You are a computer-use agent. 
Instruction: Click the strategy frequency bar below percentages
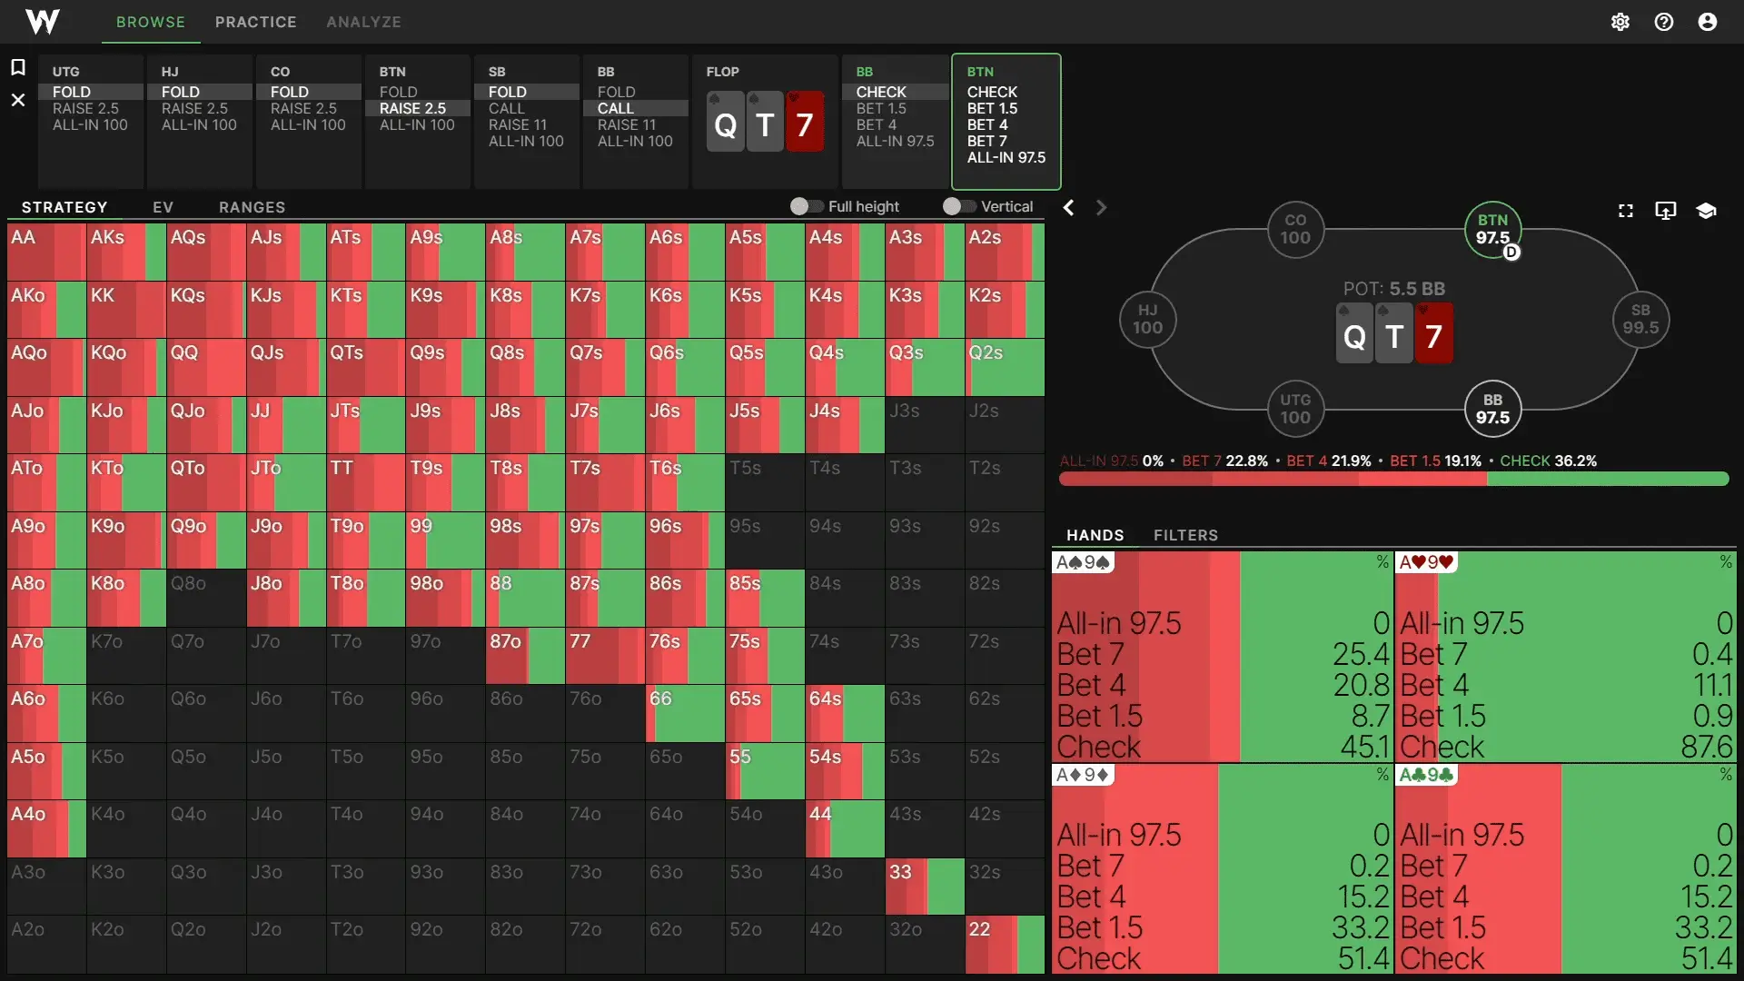point(1392,480)
